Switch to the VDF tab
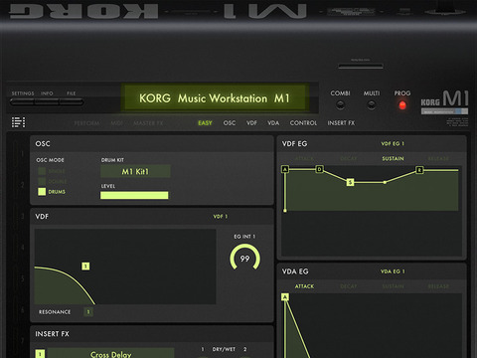Viewport: 477px width, 358px height. [251, 123]
